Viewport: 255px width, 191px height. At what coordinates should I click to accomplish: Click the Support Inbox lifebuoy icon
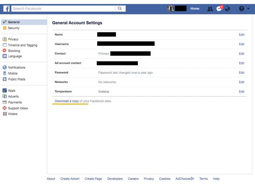4,108
